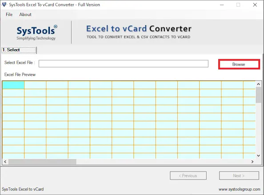Click the 'SysTools Excel to vCard' status text
The image size is (264, 195).
click(x=23, y=189)
